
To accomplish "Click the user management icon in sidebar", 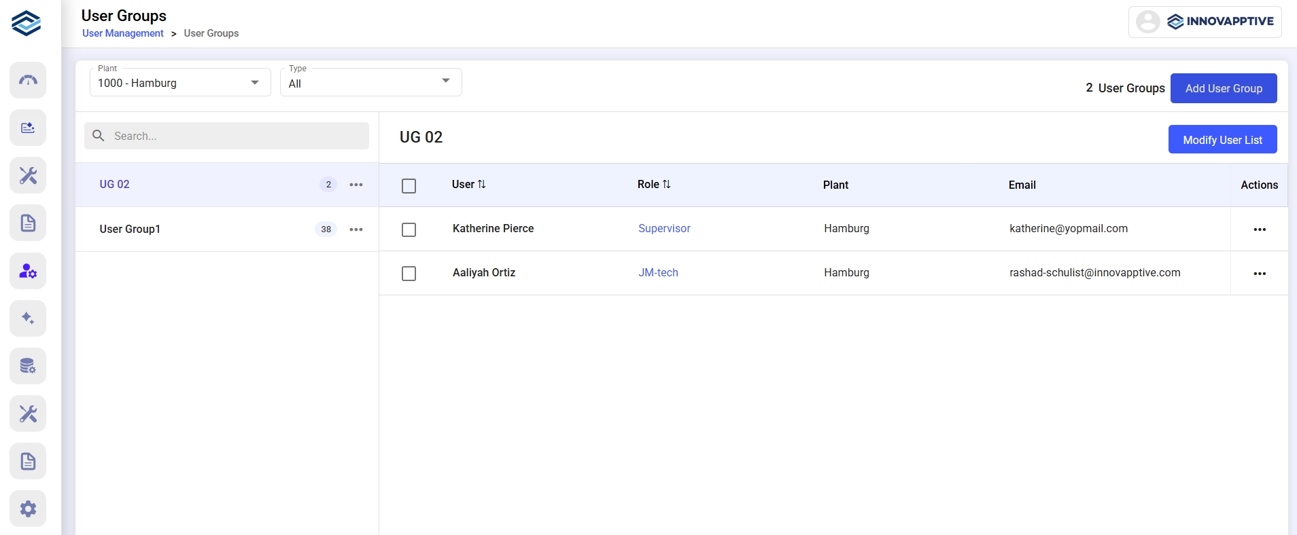I will point(28,271).
